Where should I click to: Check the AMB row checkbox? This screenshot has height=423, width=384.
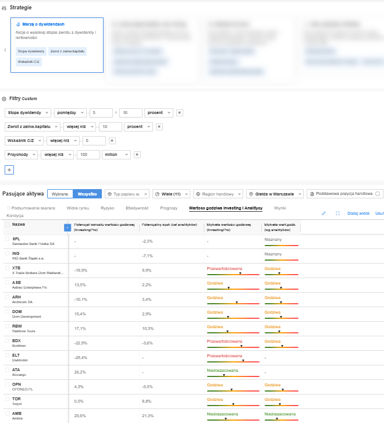[x=8, y=413]
